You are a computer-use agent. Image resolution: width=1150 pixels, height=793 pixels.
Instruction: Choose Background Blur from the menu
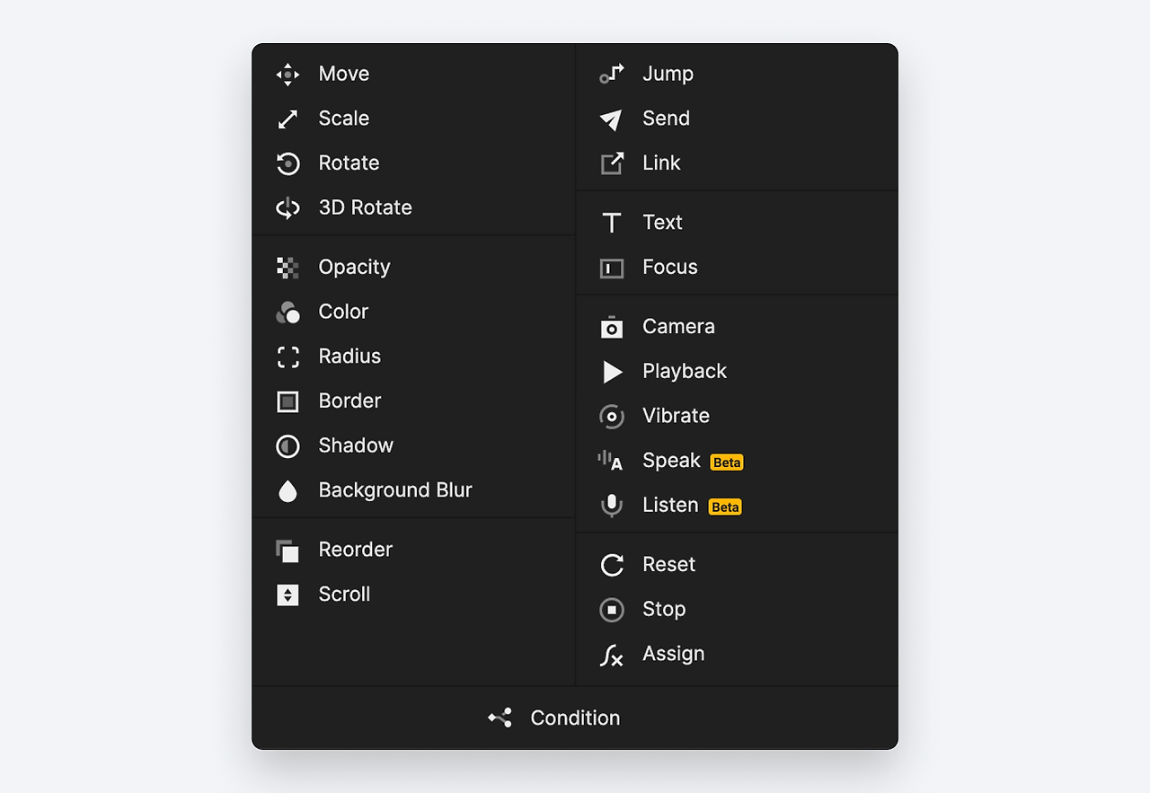point(394,490)
